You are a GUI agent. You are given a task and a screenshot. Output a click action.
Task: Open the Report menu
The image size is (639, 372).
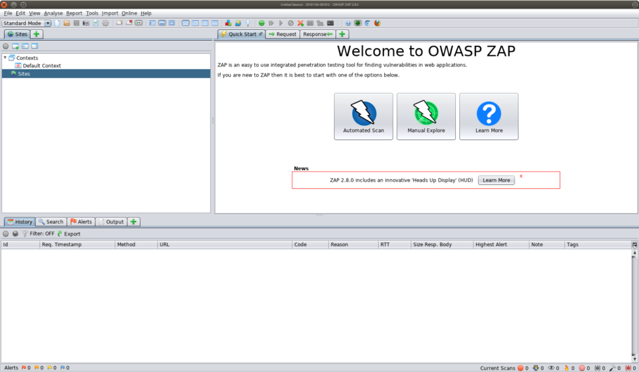click(74, 13)
